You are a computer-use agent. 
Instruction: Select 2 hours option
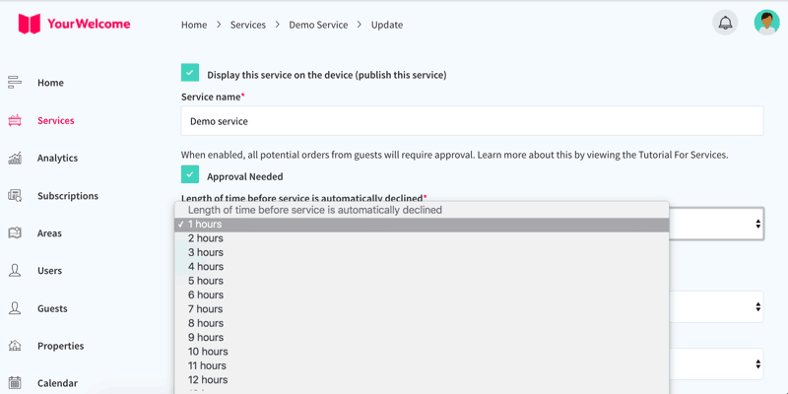click(422, 238)
